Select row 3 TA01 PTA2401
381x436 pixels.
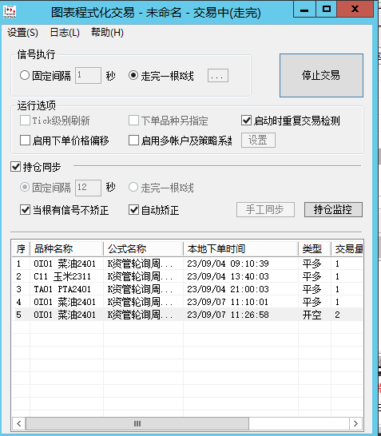(187, 289)
